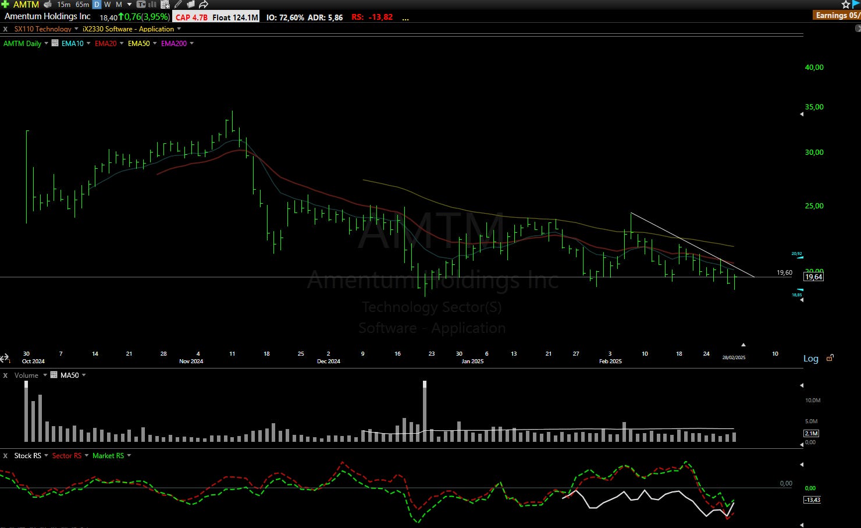
Task: Click the AMTM ticker symbol field
Action: 26,4
